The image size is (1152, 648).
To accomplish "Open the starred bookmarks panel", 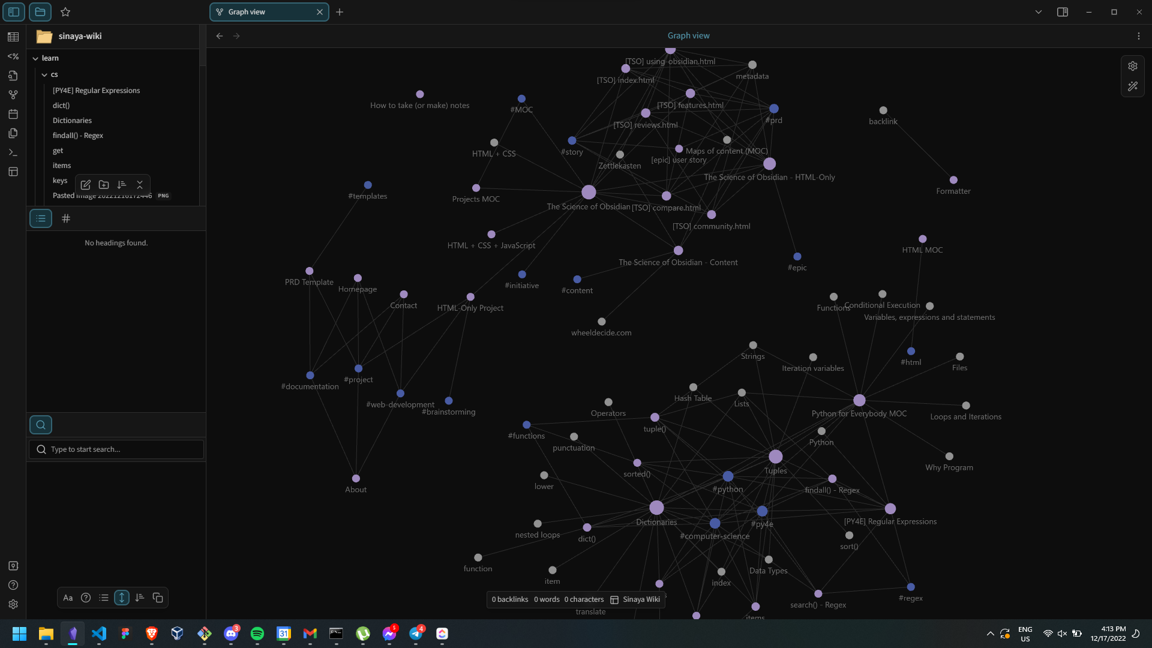I will [x=65, y=12].
